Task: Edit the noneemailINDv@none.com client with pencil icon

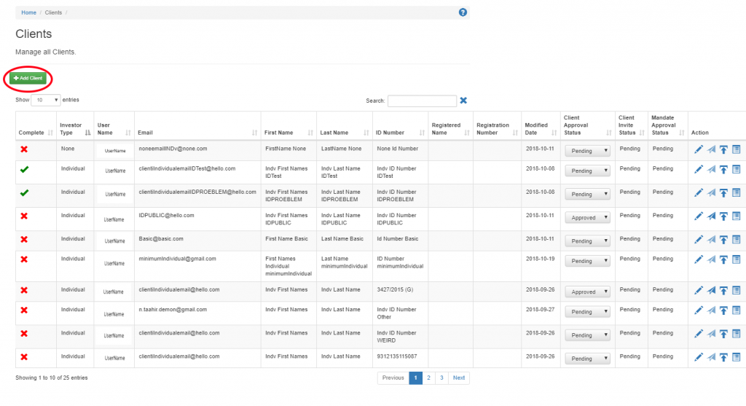Action: (x=699, y=149)
